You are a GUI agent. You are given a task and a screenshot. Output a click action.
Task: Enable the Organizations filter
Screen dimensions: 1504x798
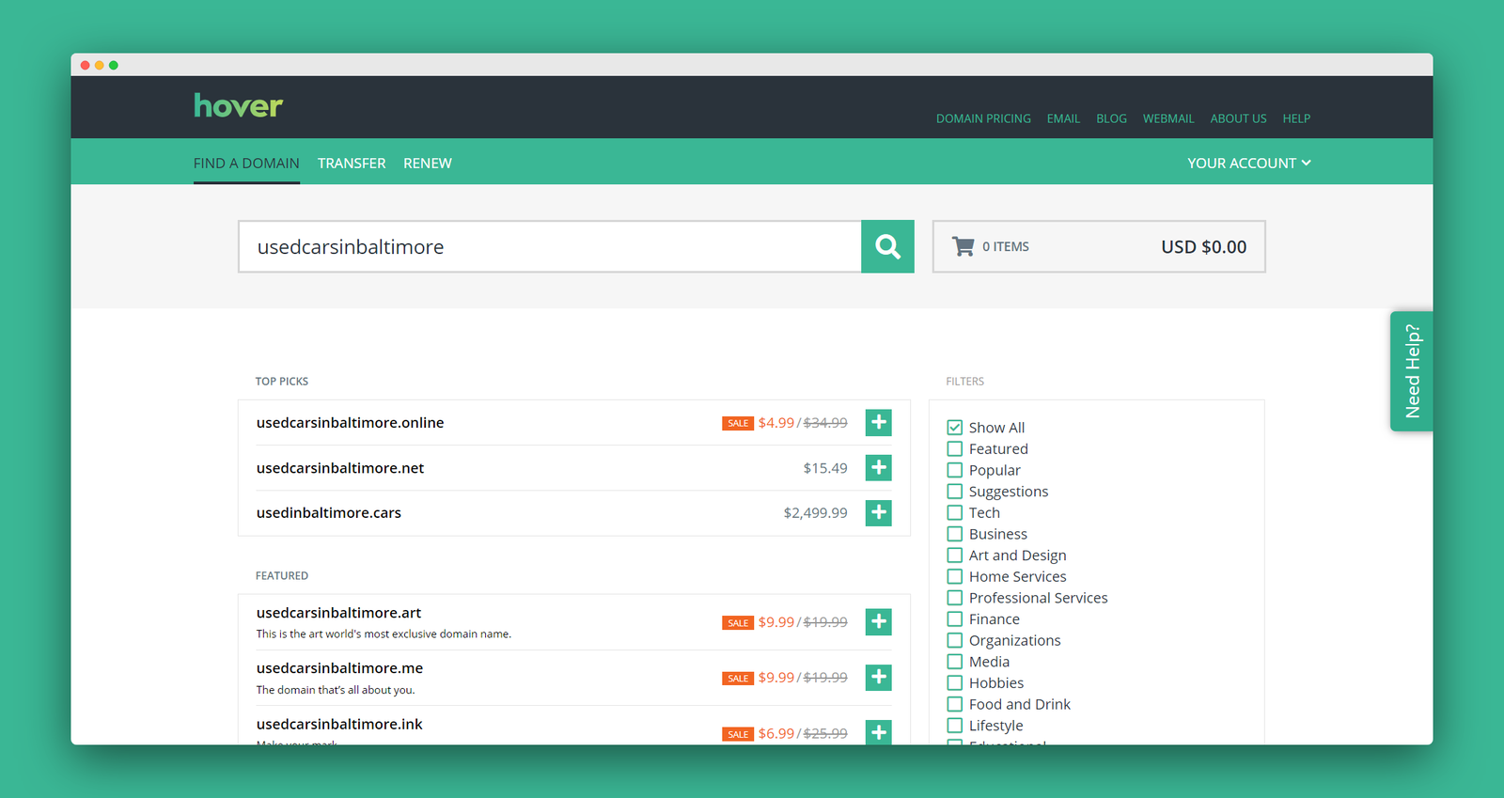pyautogui.click(x=955, y=641)
